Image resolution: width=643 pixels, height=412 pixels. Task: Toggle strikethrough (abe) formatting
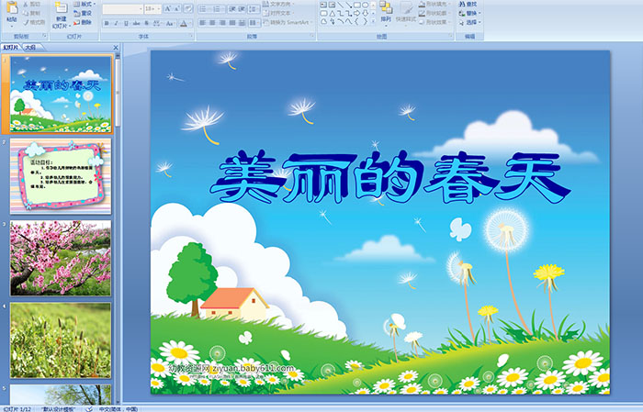pyautogui.click(x=137, y=23)
